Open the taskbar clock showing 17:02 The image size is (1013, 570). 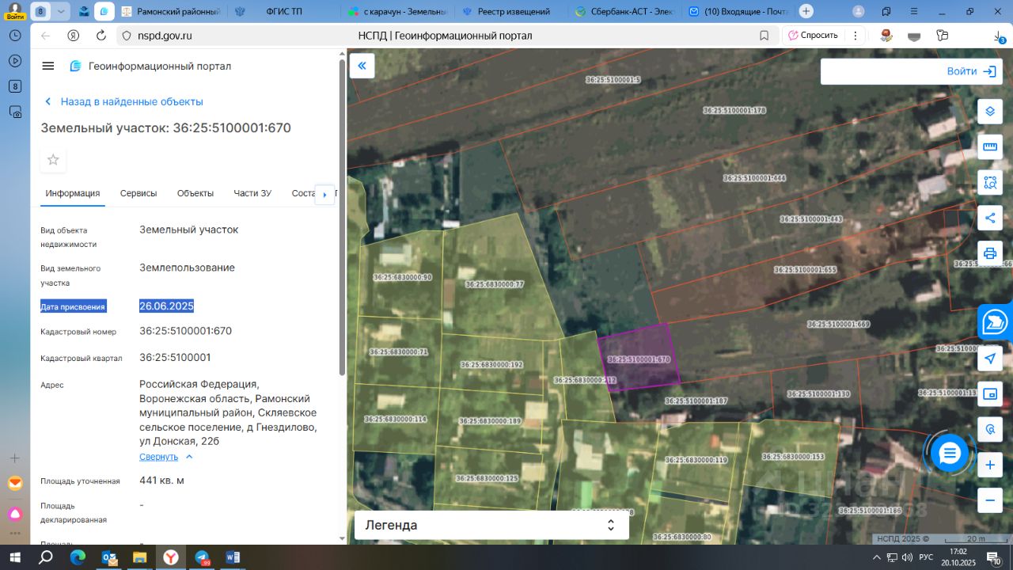coord(958,557)
